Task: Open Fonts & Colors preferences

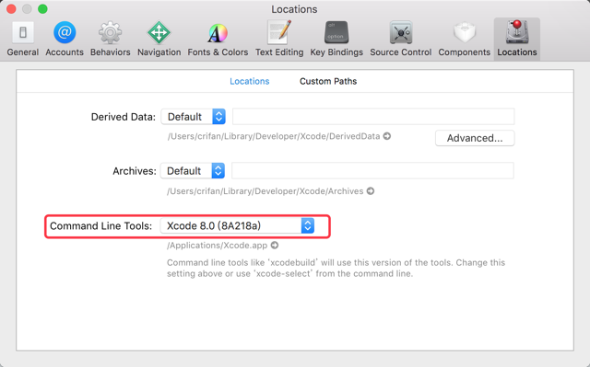Action: pos(218,39)
